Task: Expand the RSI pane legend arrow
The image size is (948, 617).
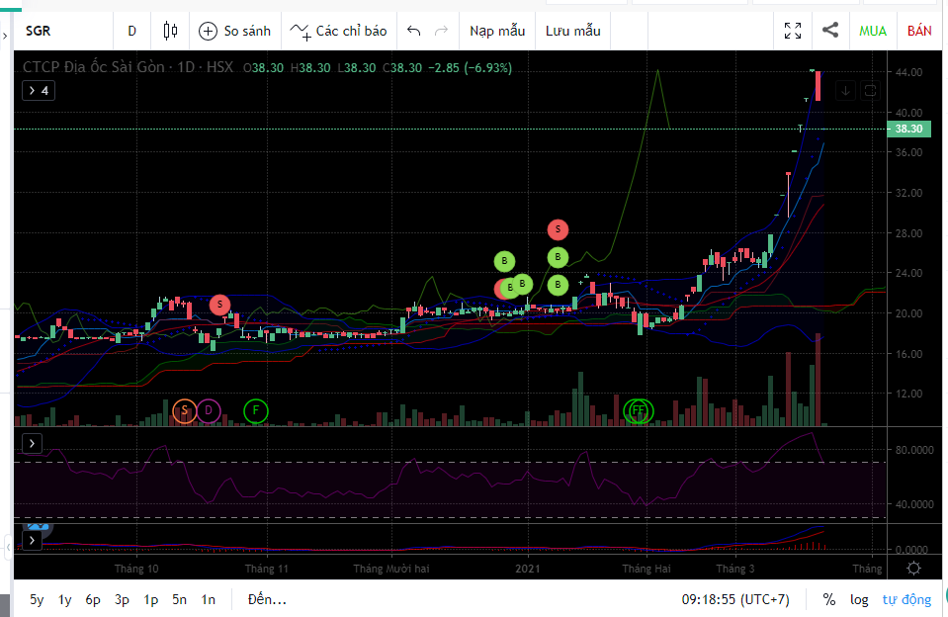Action: [x=33, y=443]
